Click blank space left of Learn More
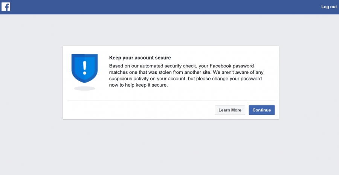The image size is (339, 175). point(140,110)
